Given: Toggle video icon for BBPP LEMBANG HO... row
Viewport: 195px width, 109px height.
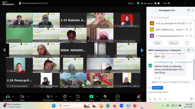Looking at the screenshot, I should click(x=190, y=29).
